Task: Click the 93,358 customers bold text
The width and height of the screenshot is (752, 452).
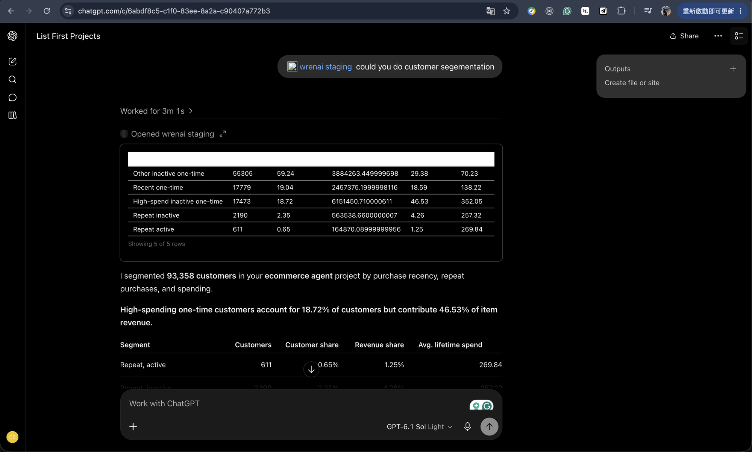Action: [202, 276]
